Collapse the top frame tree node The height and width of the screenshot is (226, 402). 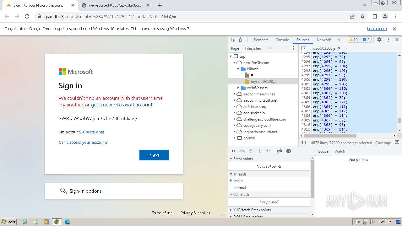[231, 56]
